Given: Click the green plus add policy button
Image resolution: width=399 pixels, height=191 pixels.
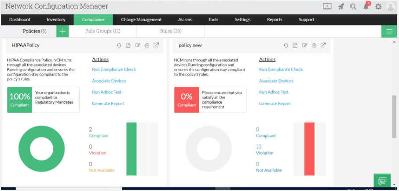Looking at the screenshot, I should coord(62,31).
